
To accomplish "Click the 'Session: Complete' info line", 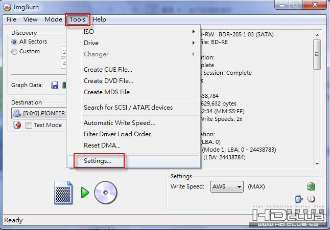I will pyautogui.click(x=227, y=73).
